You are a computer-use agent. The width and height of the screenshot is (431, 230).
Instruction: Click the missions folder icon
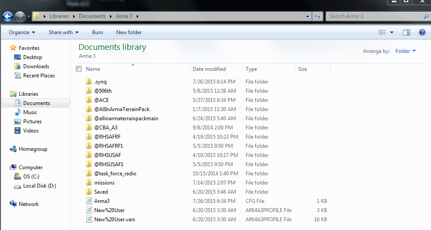pyautogui.click(x=89, y=183)
